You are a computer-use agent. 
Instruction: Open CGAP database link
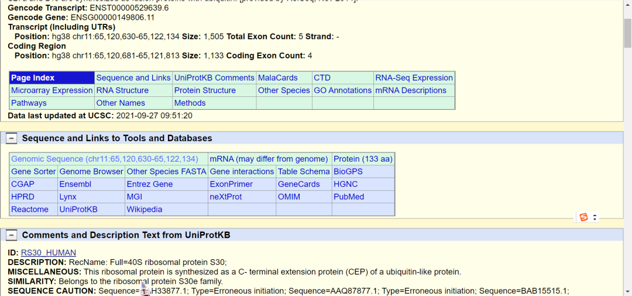tap(23, 184)
